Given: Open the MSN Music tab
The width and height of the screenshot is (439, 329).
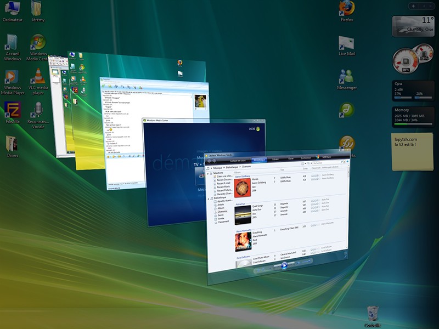Looking at the screenshot, I should (327, 157).
